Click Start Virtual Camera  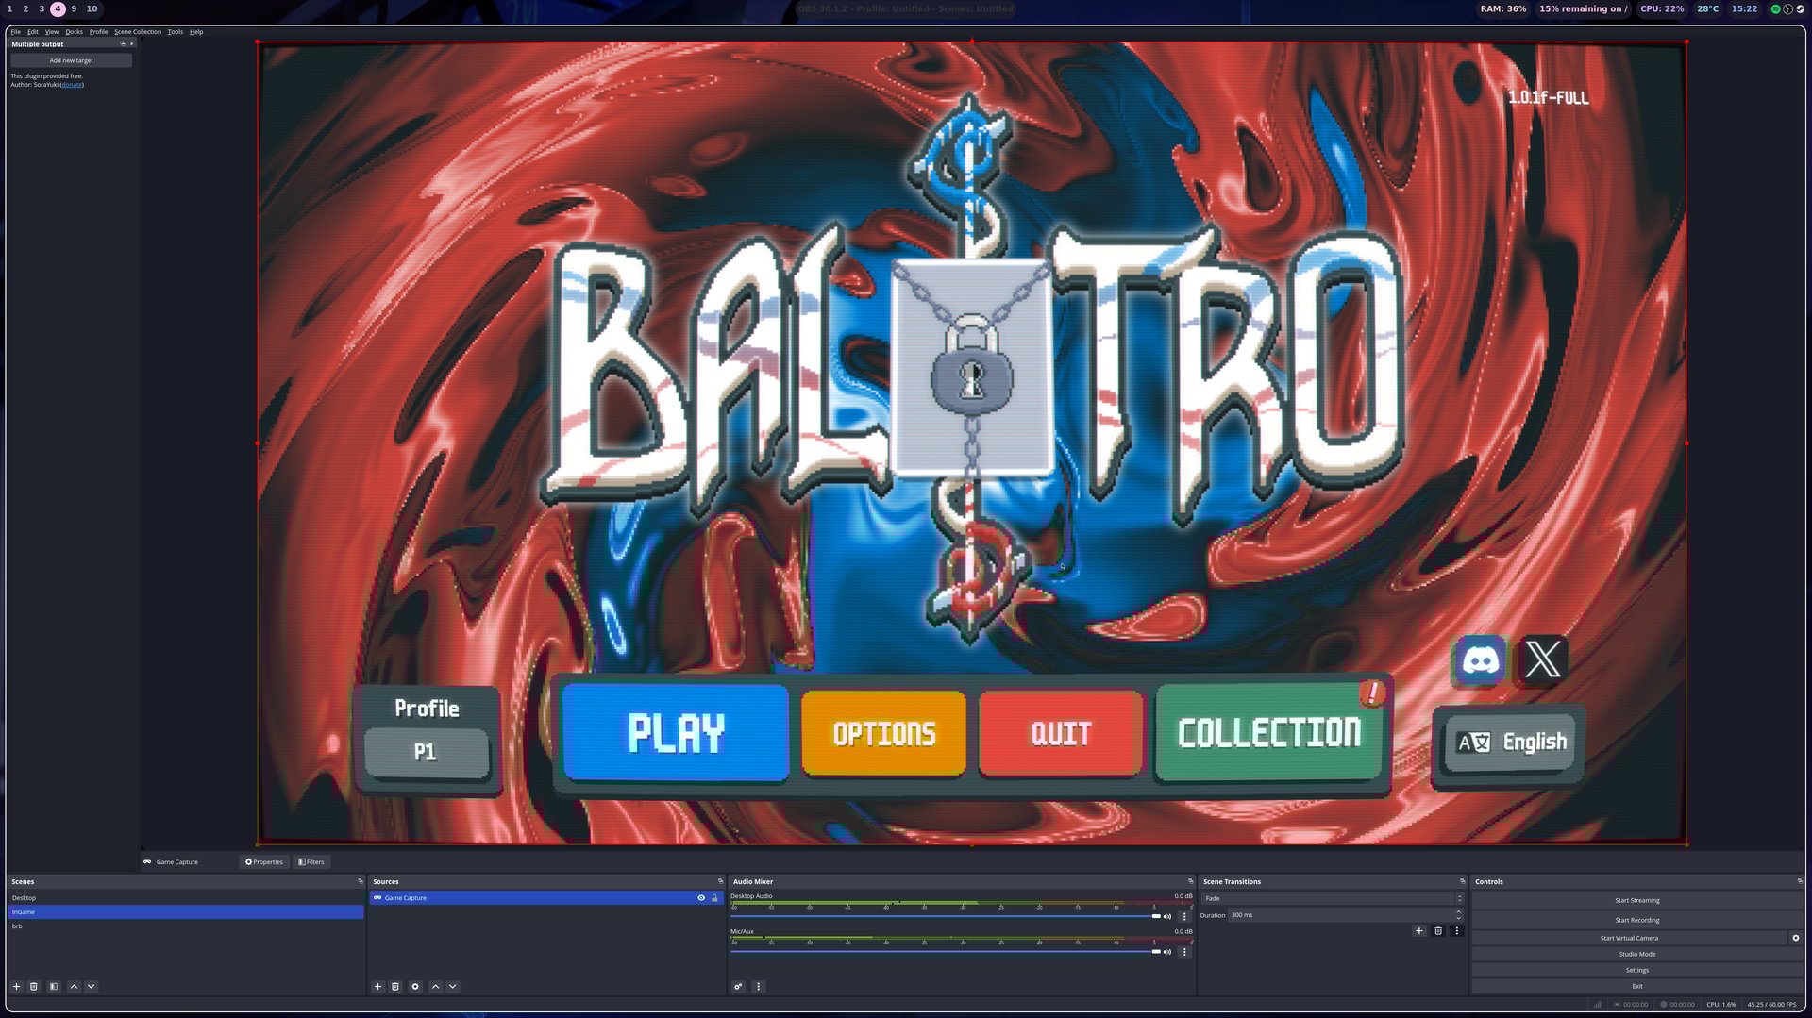(1629, 938)
